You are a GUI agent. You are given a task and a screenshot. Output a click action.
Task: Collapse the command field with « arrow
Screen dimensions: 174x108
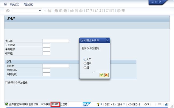[x=45, y=11]
